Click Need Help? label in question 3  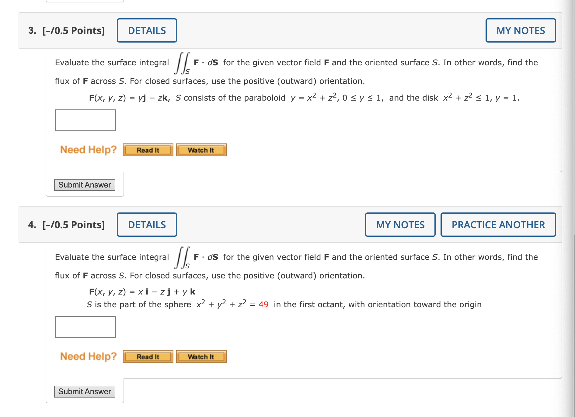[x=89, y=150]
